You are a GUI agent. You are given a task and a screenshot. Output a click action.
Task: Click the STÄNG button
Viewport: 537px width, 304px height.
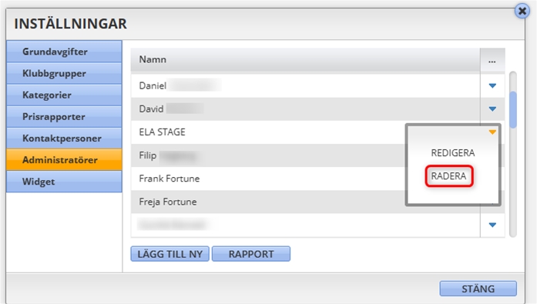[x=478, y=289]
